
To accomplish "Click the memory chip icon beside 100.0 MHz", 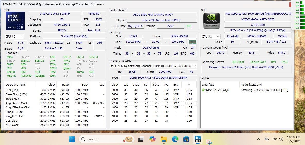I will click(193, 42).
